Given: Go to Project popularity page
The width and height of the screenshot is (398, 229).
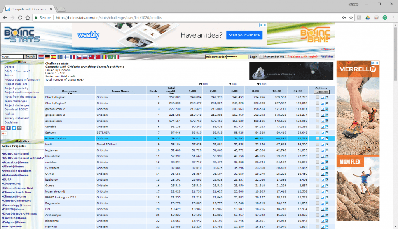Looking at the screenshot, I should click(x=16, y=88).
